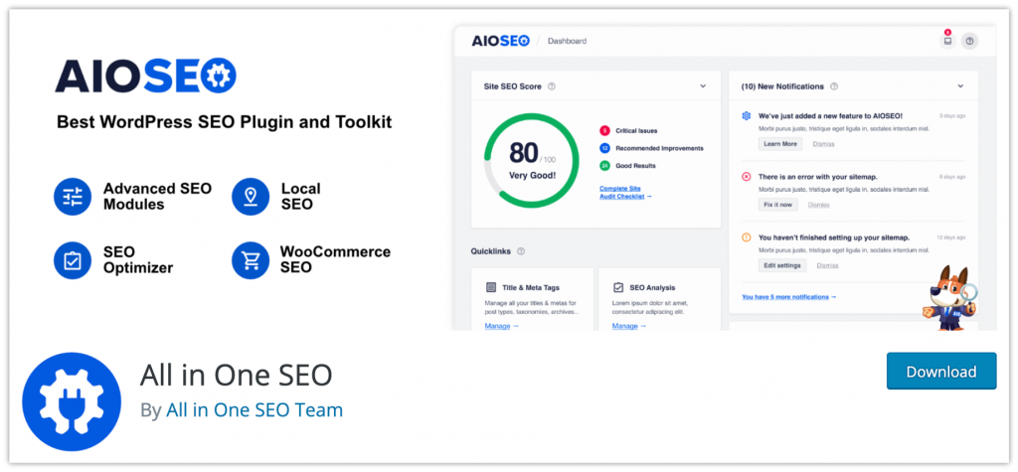This screenshot has width=1018, height=472.
Task: Open the 'You have 5 more notifications' link
Action: (788, 297)
